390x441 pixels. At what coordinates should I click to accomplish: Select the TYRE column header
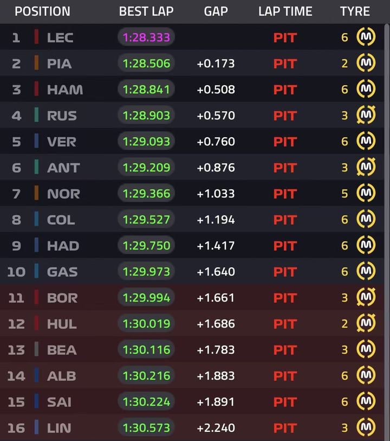(x=355, y=11)
